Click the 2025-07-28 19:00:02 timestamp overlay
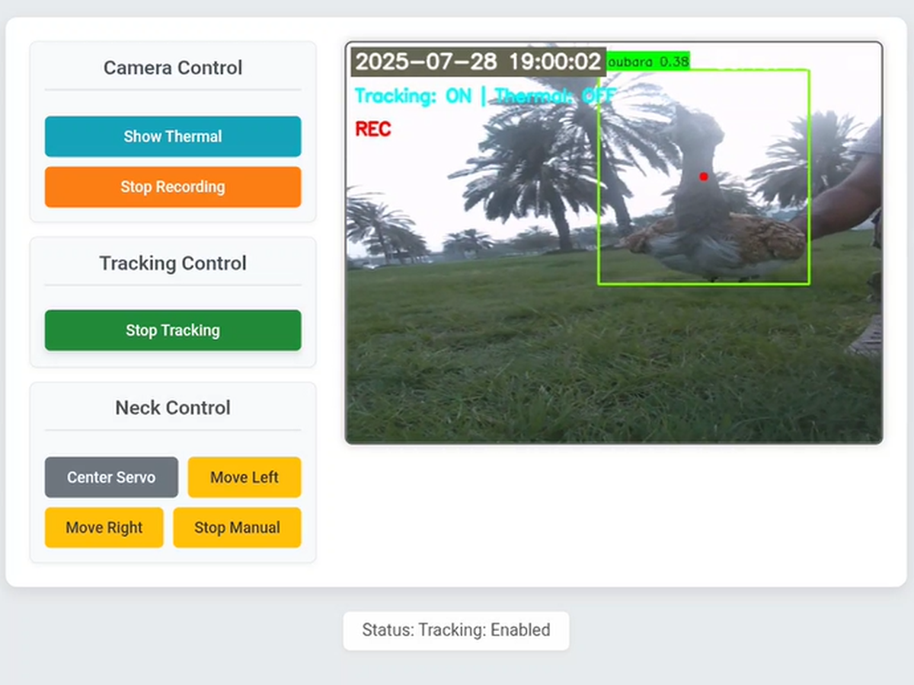914x685 pixels. [x=478, y=62]
